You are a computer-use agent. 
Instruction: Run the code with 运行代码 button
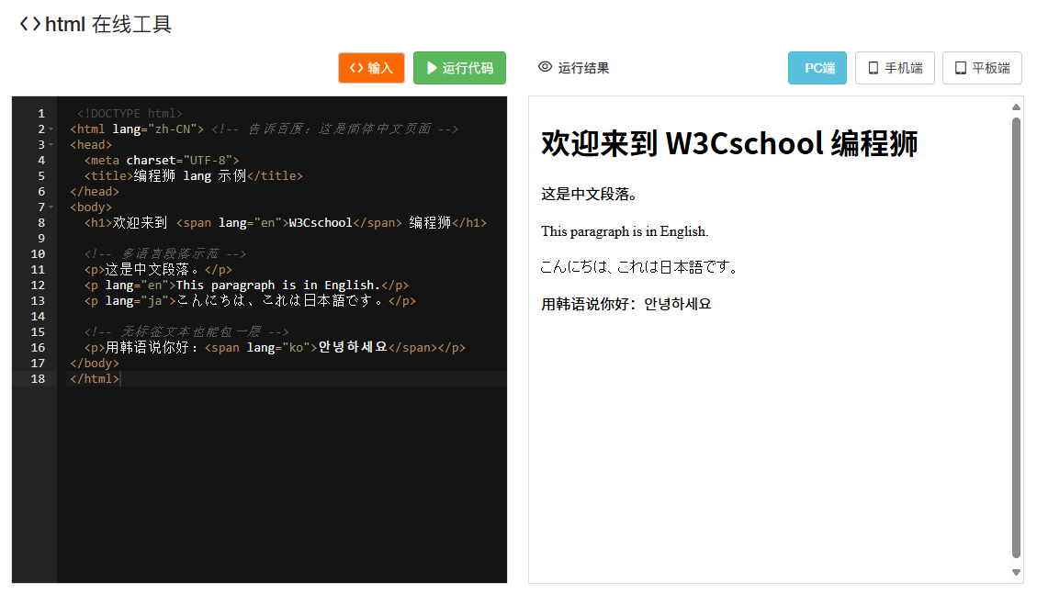click(x=459, y=68)
